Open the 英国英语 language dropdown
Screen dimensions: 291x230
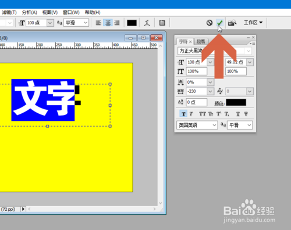(x=197, y=125)
